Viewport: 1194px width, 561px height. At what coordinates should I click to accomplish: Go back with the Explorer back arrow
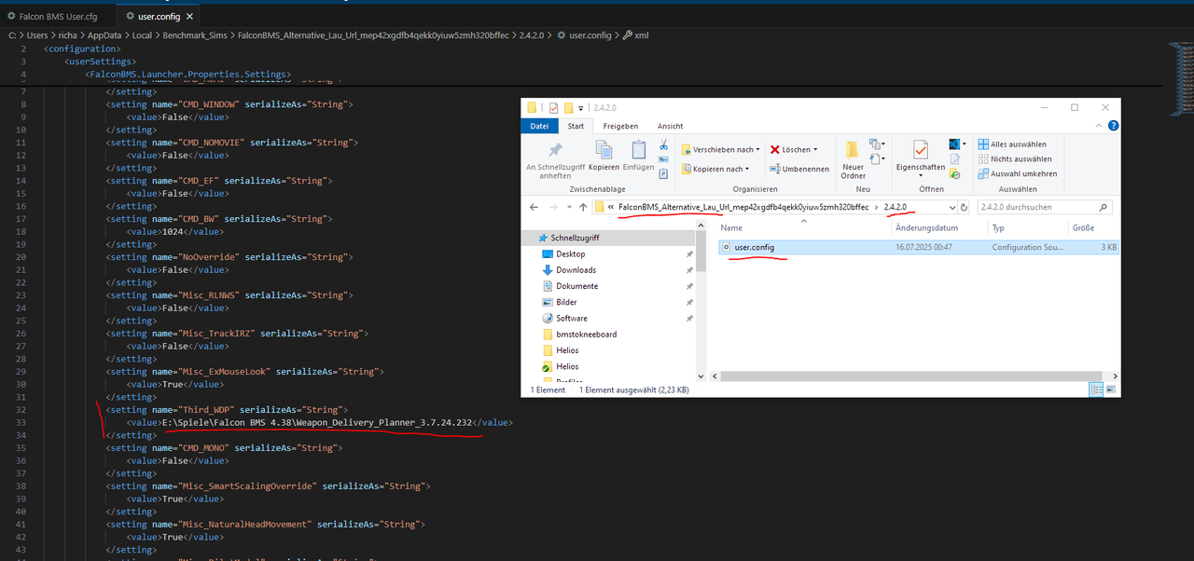coord(534,207)
